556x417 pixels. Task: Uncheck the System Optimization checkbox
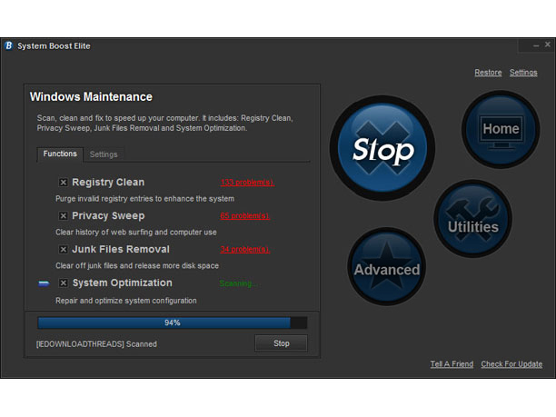coord(63,283)
